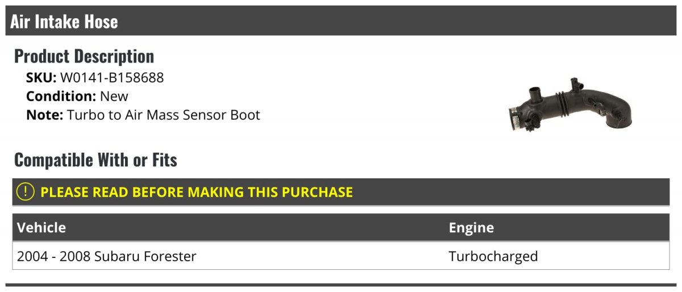Click the Vehicle column header
Image resolution: width=682 pixels, height=292 pixels.
point(41,228)
